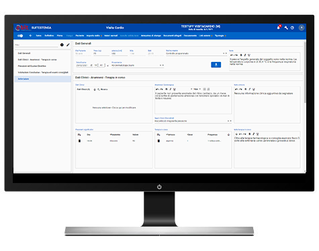Open the Documenti allegati menu item
Image resolution: width=319 pixels, height=251 pixels.
point(172,36)
